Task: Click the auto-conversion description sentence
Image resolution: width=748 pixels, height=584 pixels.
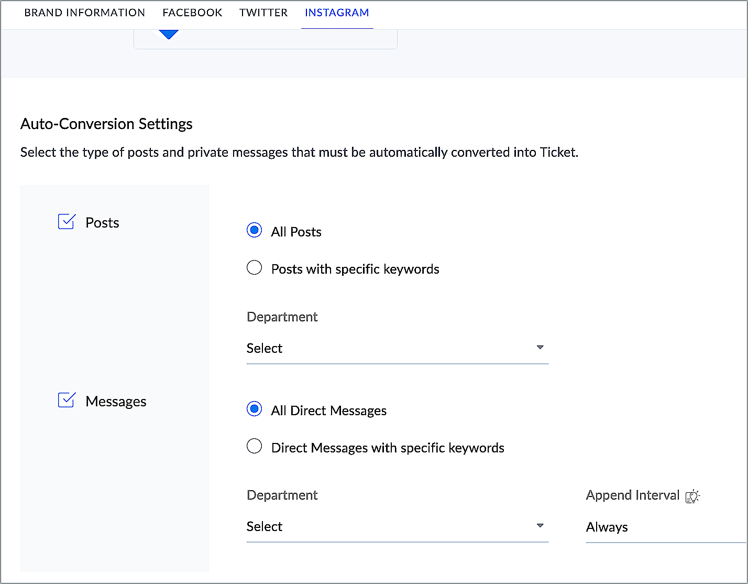Action: (x=299, y=153)
